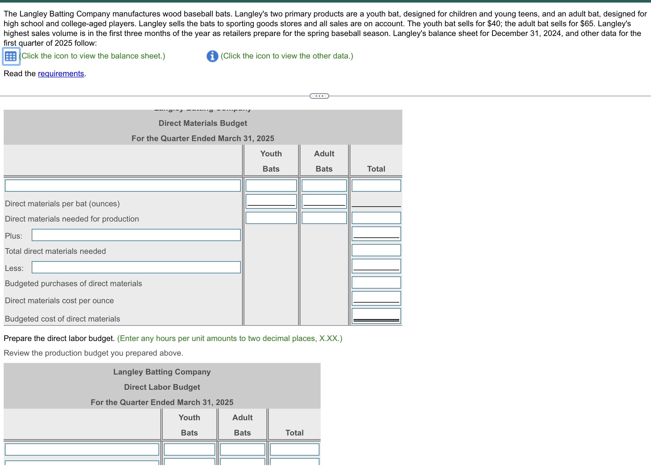Click Adult Bats direct materials per bat field
The width and height of the screenshot is (651, 469).
324,201
